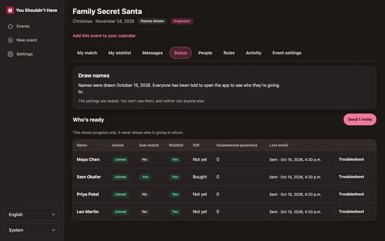Click the Priya Patel name cell
385x241 pixels.
(88, 194)
